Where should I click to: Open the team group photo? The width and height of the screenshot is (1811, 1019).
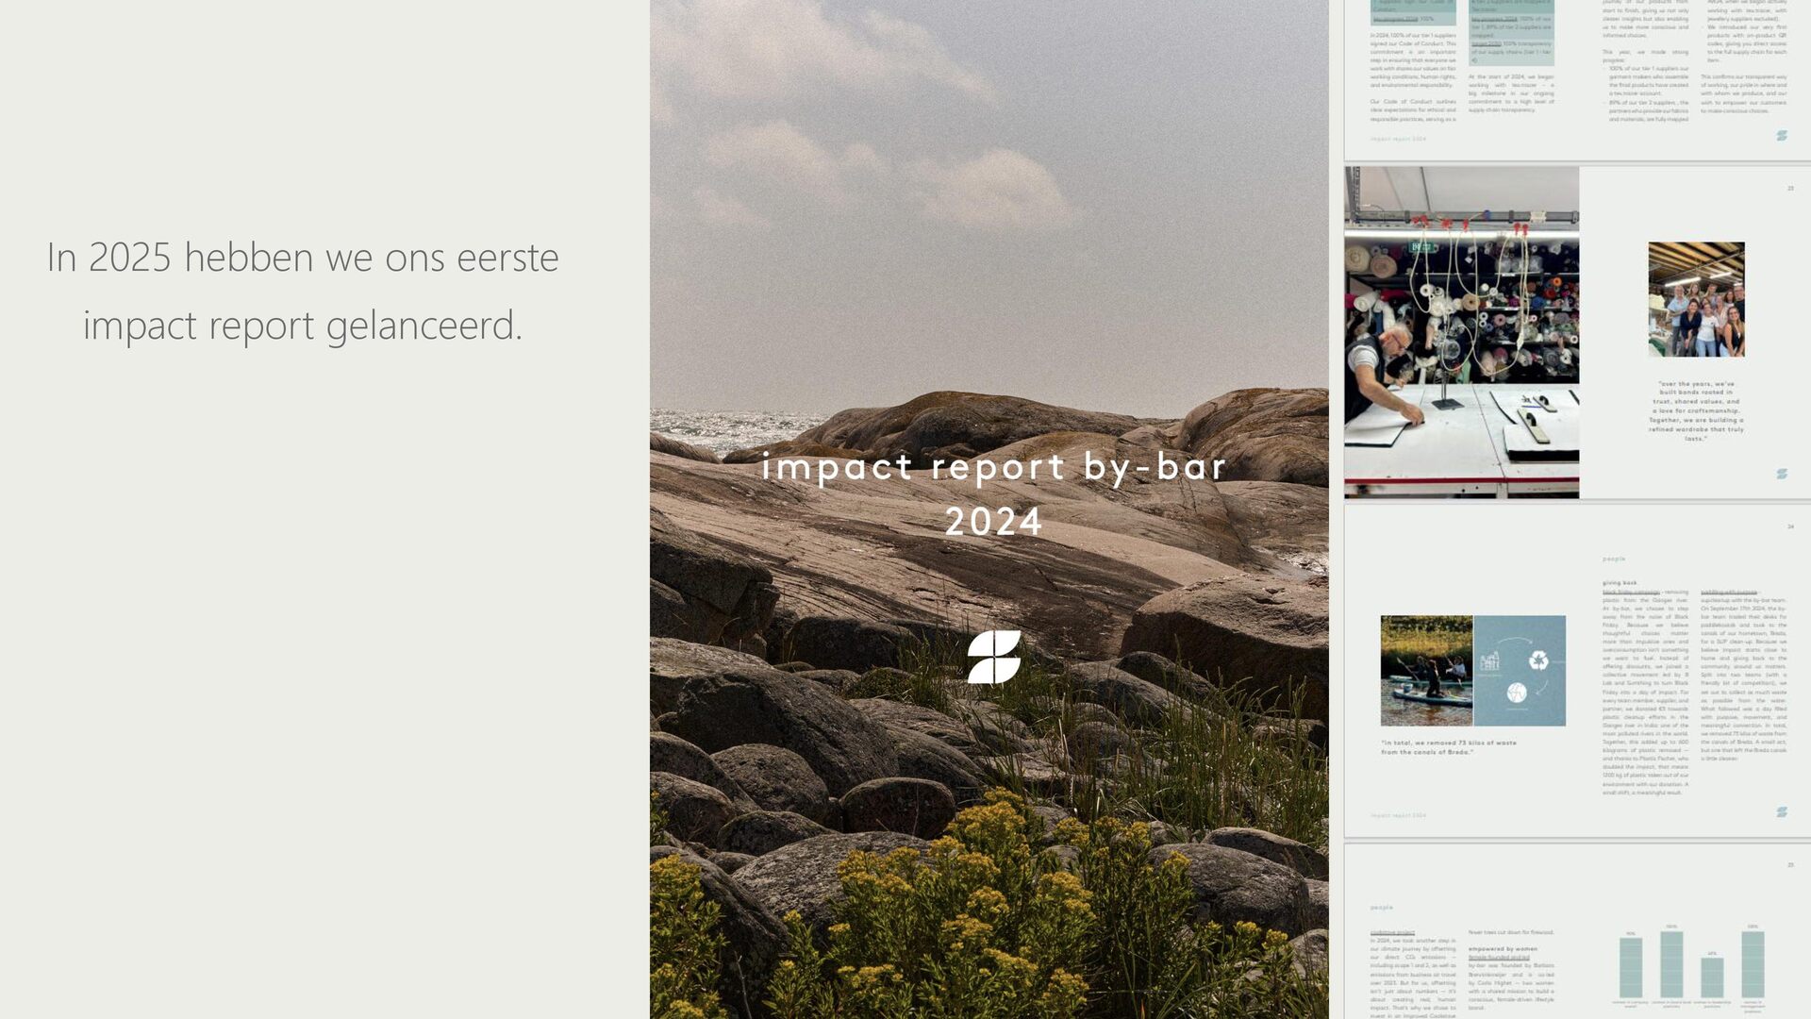[1696, 299]
